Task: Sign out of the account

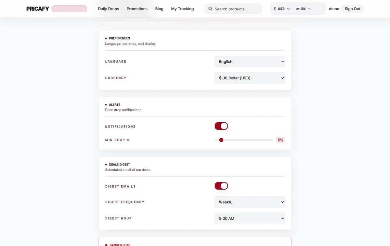Action: (353, 9)
